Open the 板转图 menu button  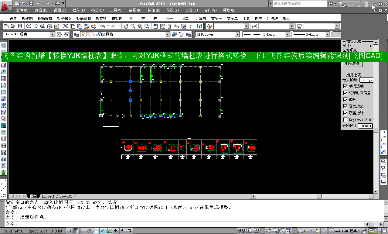(27, 18)
